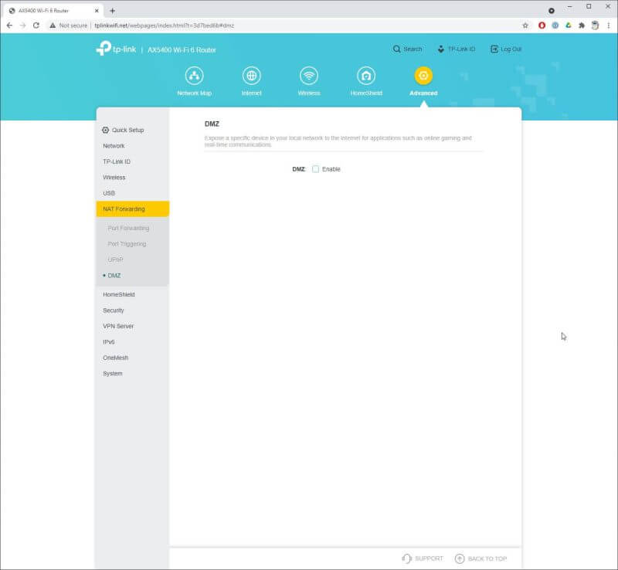Click the Search text in header
Screen dimensions: 618x570
tap(413, 49)
